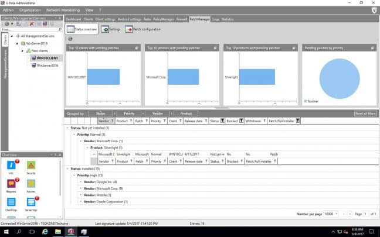This screenshot has height=237, width=380.
Task: Filter the top Vendor column
Action: click(113, 121)
